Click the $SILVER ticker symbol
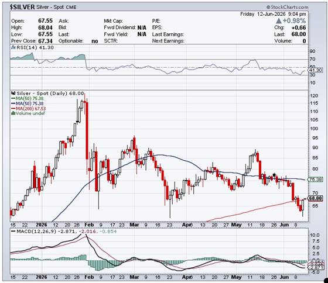328x283 pixels. point(22,7)
